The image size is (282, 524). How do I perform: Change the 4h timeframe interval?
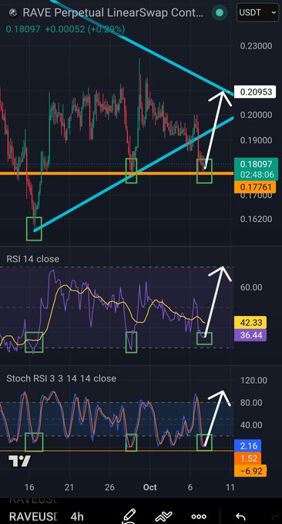[77, 516]
